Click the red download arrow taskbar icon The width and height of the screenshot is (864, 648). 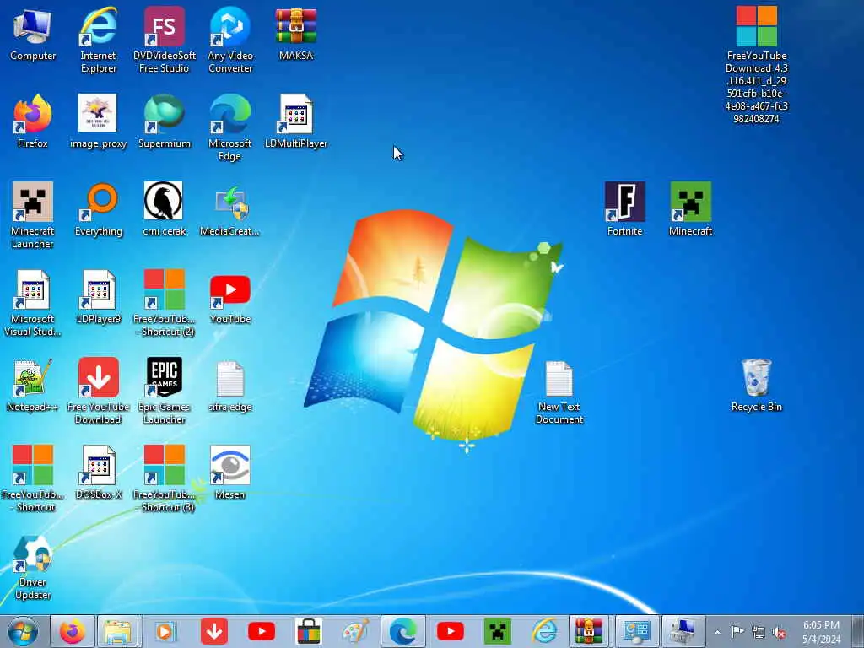tap(214, 631)
